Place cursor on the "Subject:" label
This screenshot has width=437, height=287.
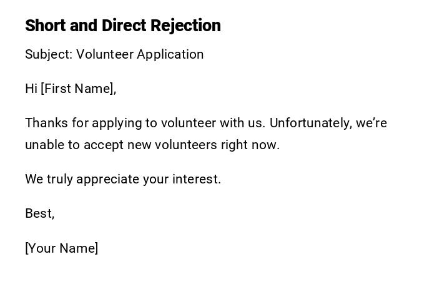coord(48,54)
